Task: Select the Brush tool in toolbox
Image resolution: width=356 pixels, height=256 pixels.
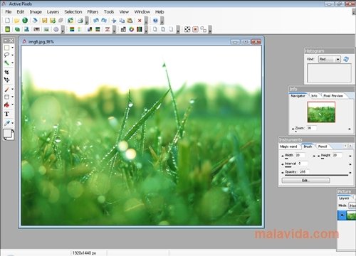Action: (7, 89)
